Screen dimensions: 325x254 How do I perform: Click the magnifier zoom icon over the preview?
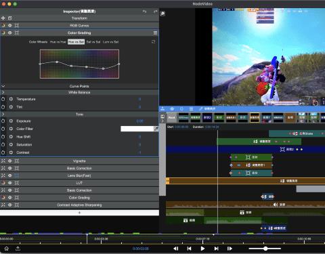point(162,14)
